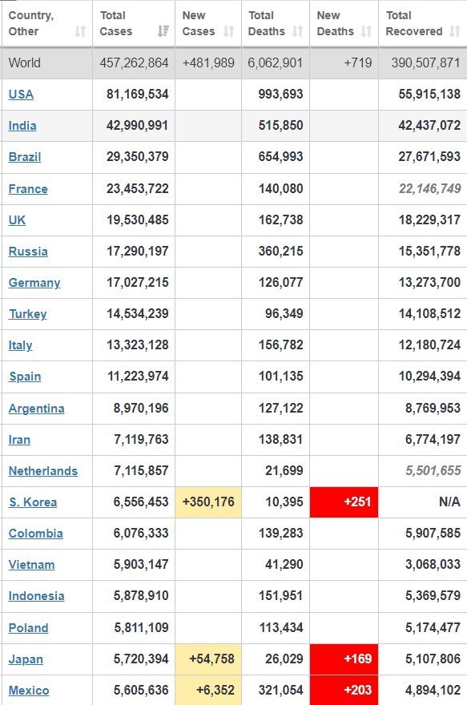Open the USA country link
The height and width of the screenshot is (705, 467).
point(21,95)
